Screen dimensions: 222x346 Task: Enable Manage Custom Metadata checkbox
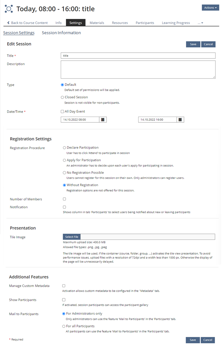[x=64, y=286]
